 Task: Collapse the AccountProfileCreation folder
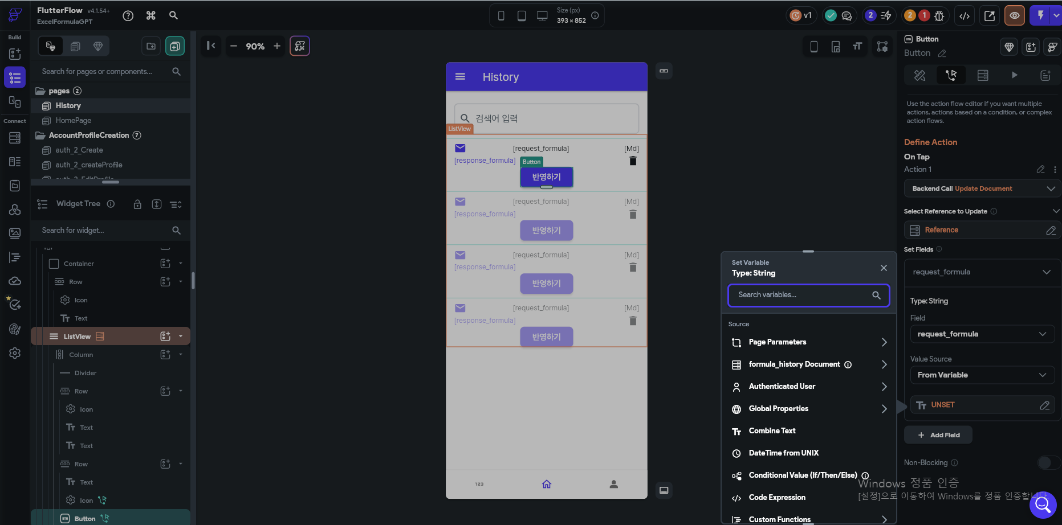coord(40,136)
